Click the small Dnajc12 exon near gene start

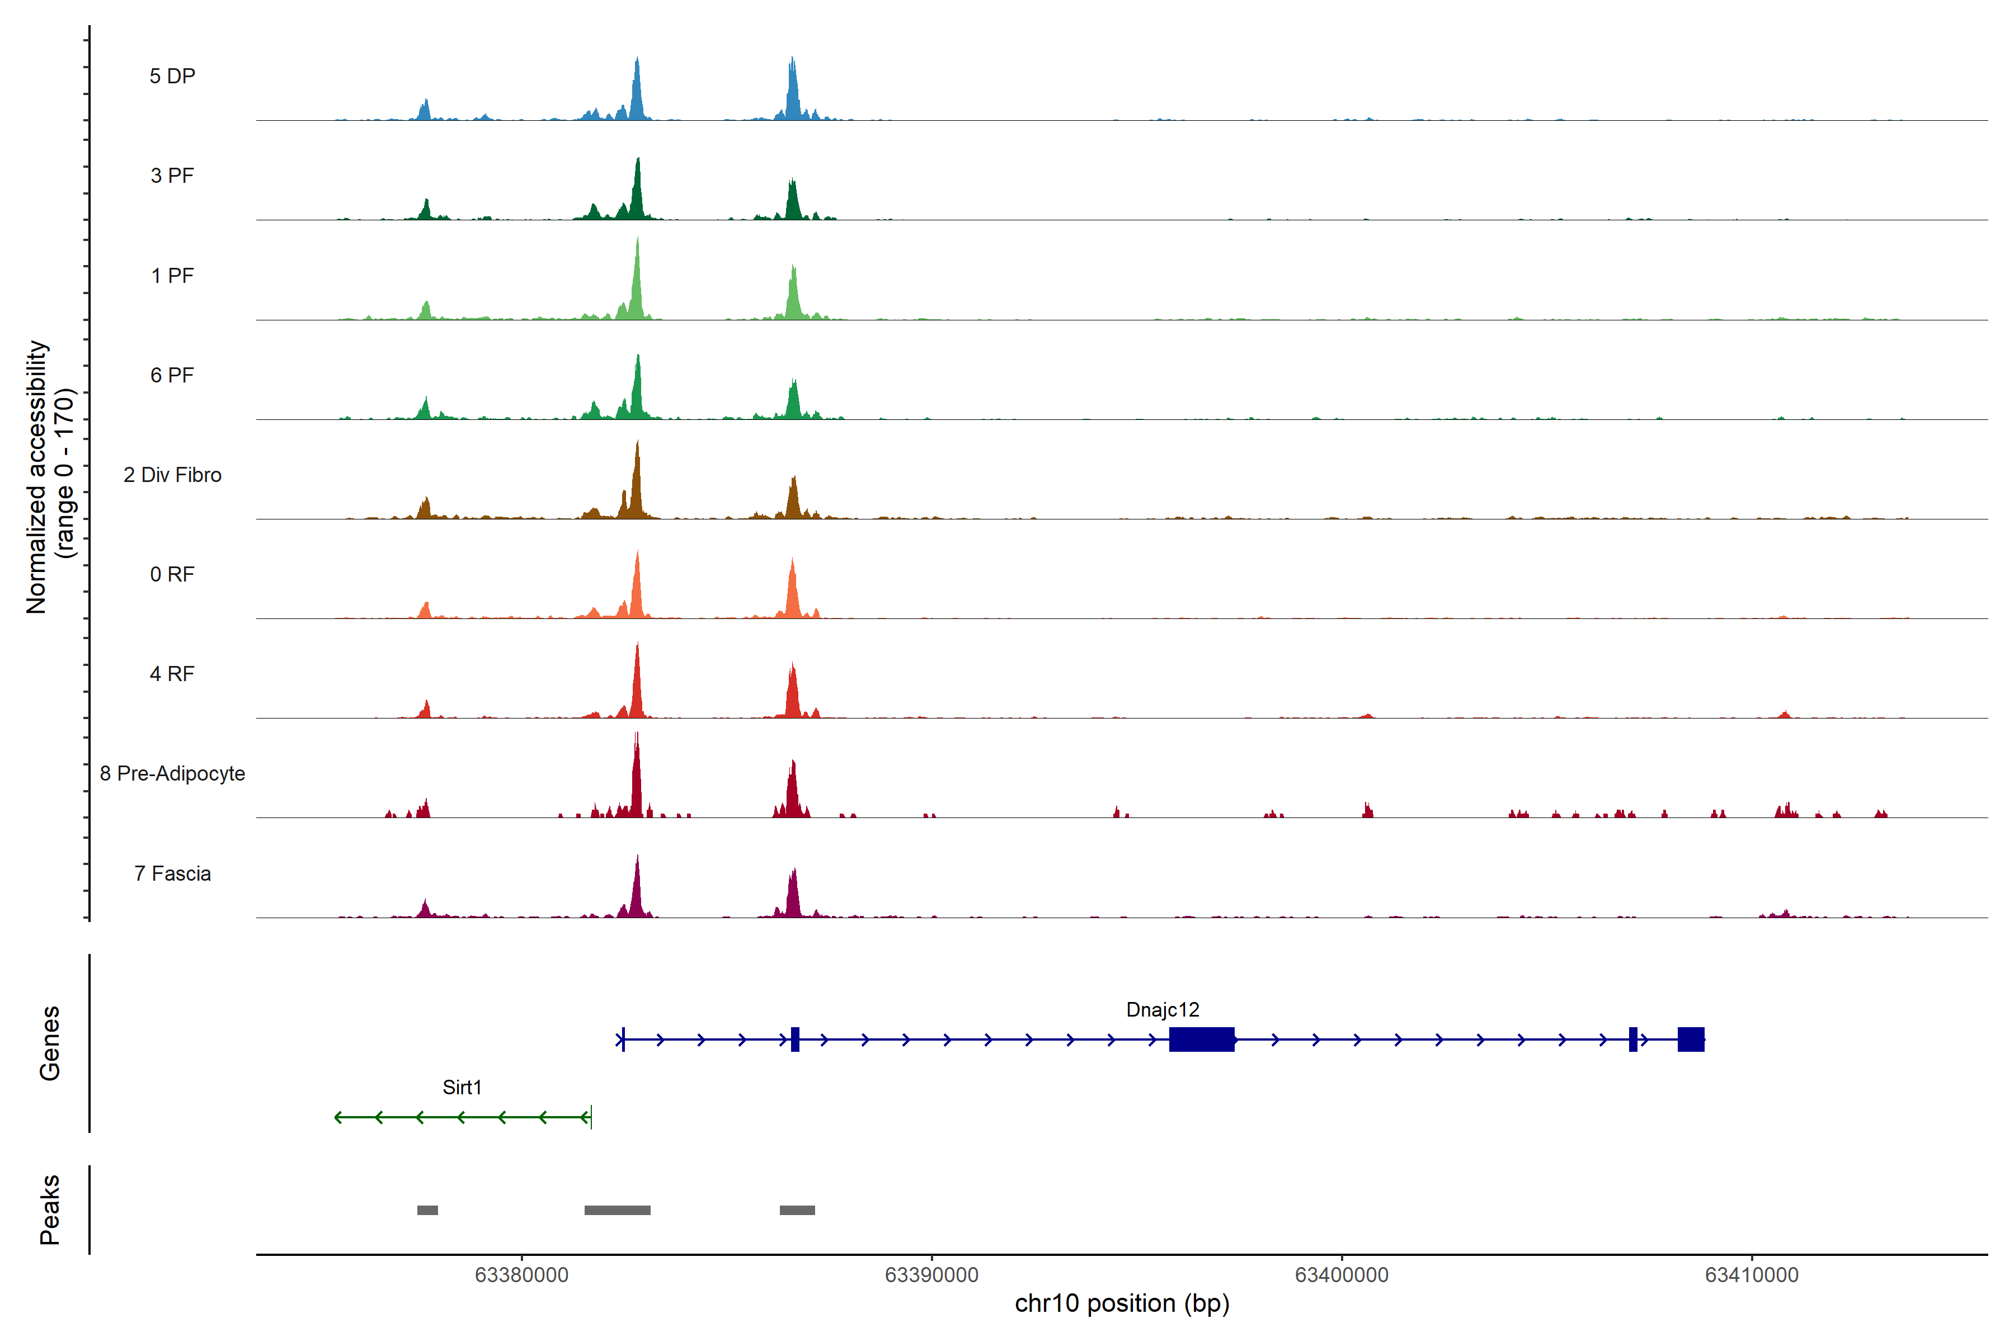[794, 1039]
